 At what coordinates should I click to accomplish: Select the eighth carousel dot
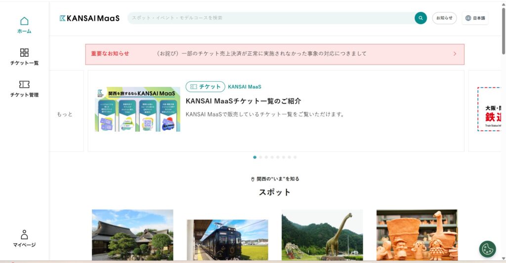pyautogui.click(x=295, y=157)
